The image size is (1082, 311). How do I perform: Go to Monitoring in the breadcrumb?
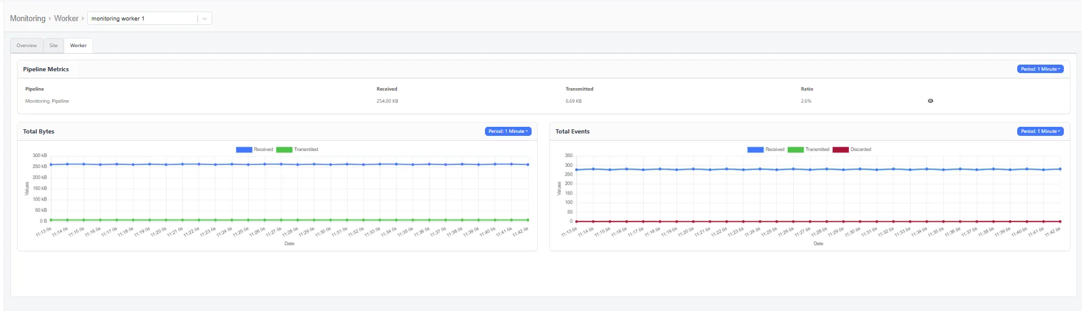(28, 19)
